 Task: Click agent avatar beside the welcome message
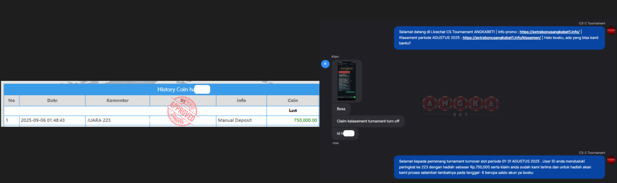click(611, 31)
